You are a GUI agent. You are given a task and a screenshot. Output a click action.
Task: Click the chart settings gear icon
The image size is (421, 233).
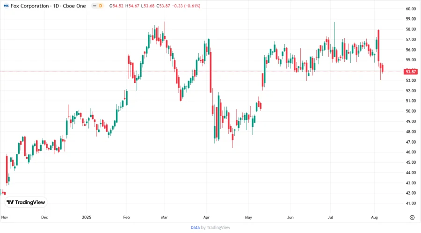click(x=412, y=218)
